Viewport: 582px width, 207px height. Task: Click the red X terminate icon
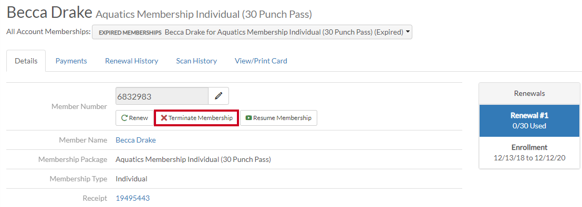[x=164, y=118]
